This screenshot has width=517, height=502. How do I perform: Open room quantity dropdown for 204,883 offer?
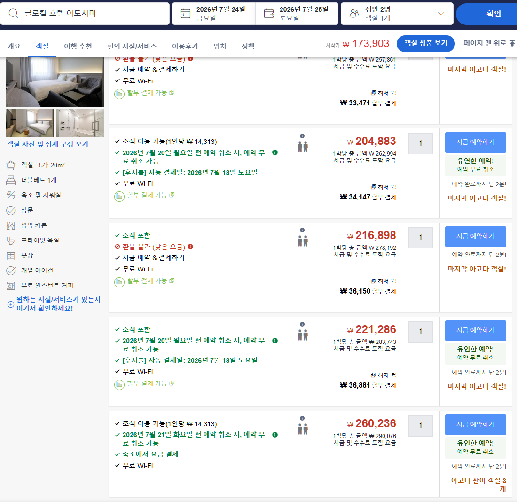pyautogui.click(x=420, y=143)
